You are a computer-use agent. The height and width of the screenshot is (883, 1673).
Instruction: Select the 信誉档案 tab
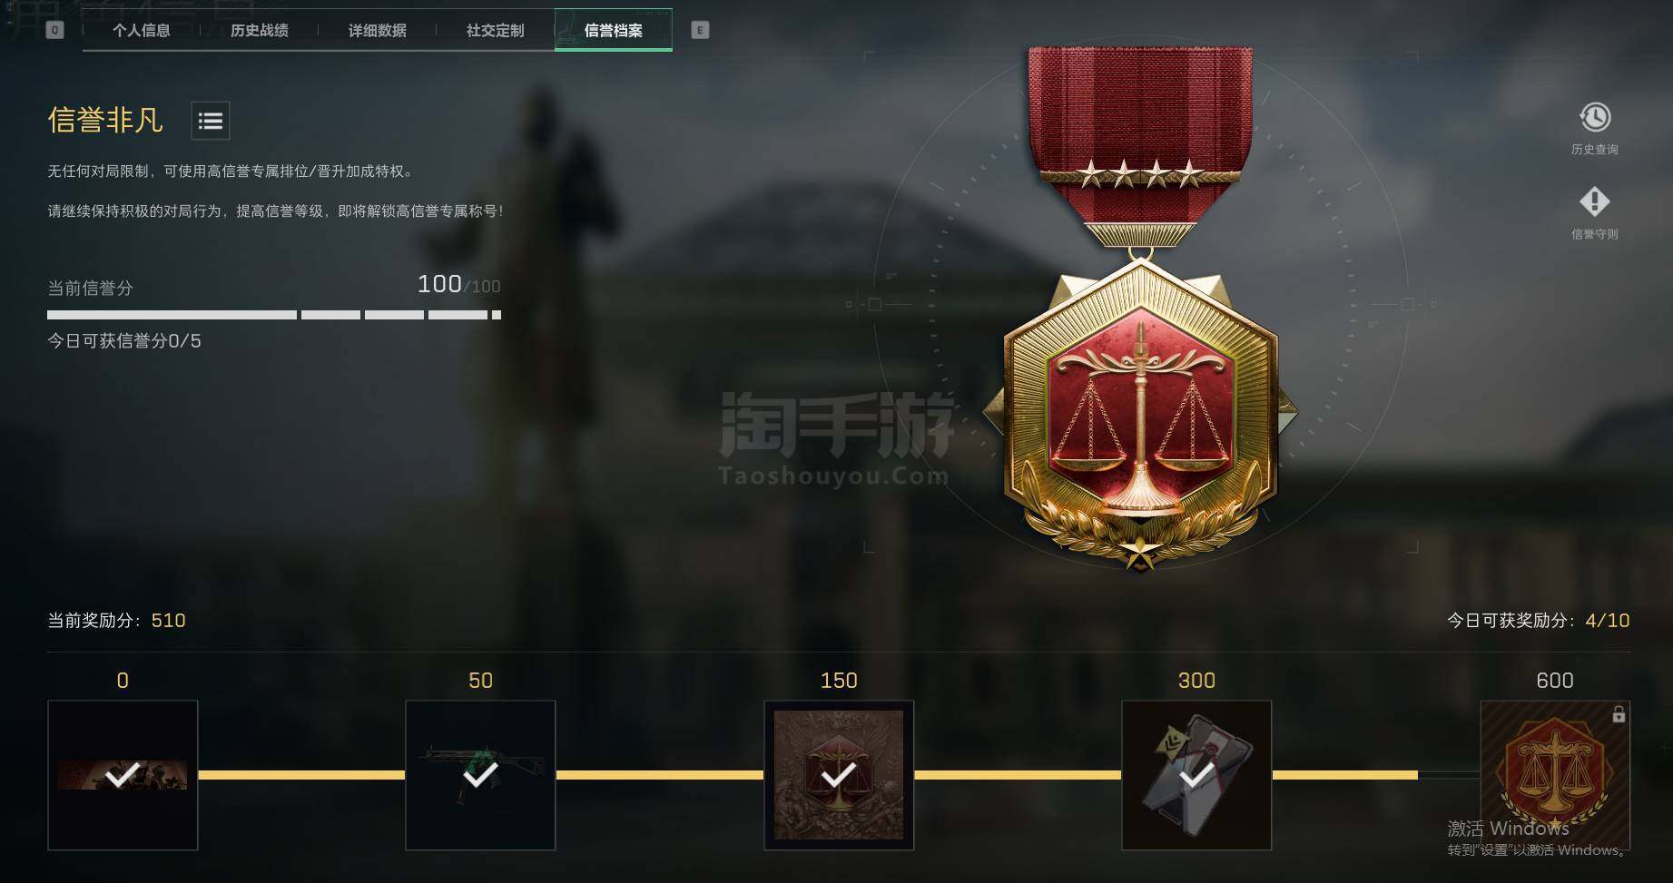click(614, 30)
